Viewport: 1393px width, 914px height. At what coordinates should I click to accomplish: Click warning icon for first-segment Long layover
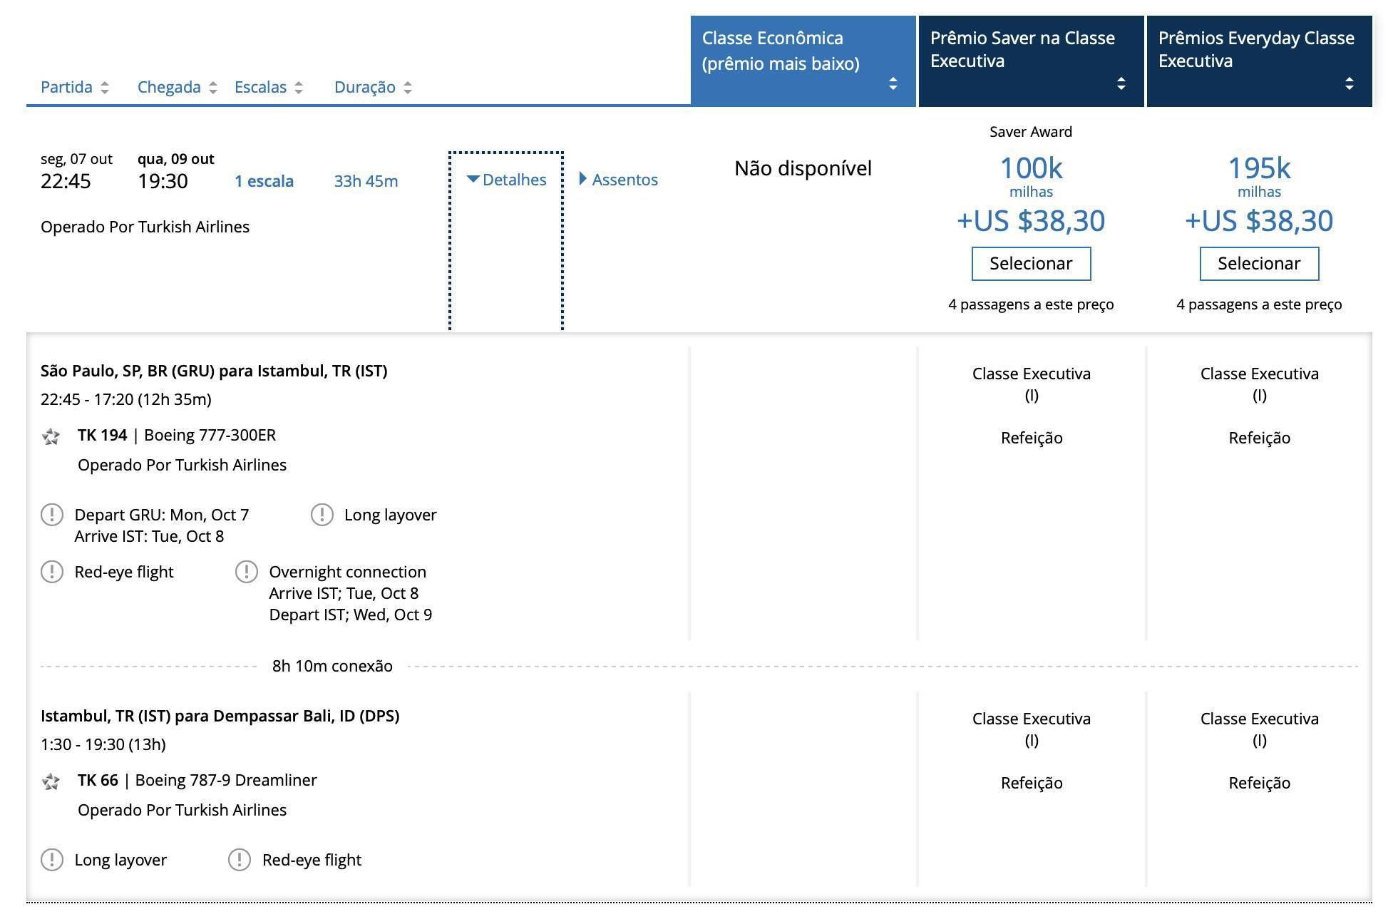(322, 514)
